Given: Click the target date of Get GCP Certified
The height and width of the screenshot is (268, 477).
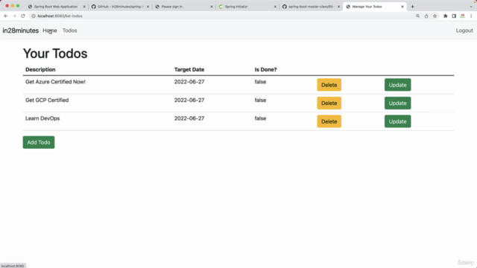Looking at the screenshot, I should coord(189,100).
